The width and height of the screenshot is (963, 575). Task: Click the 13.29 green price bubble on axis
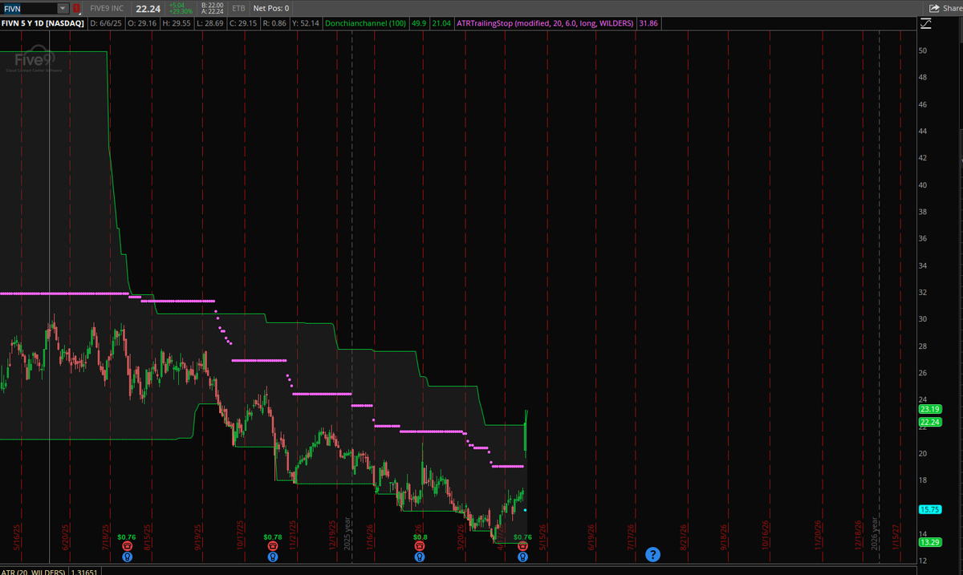929,542
